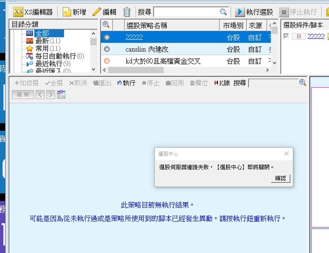The height and width of the screenshot is (253, 329).
Task: Go to next result with right arrow
Action: click(x=51, y=95)
